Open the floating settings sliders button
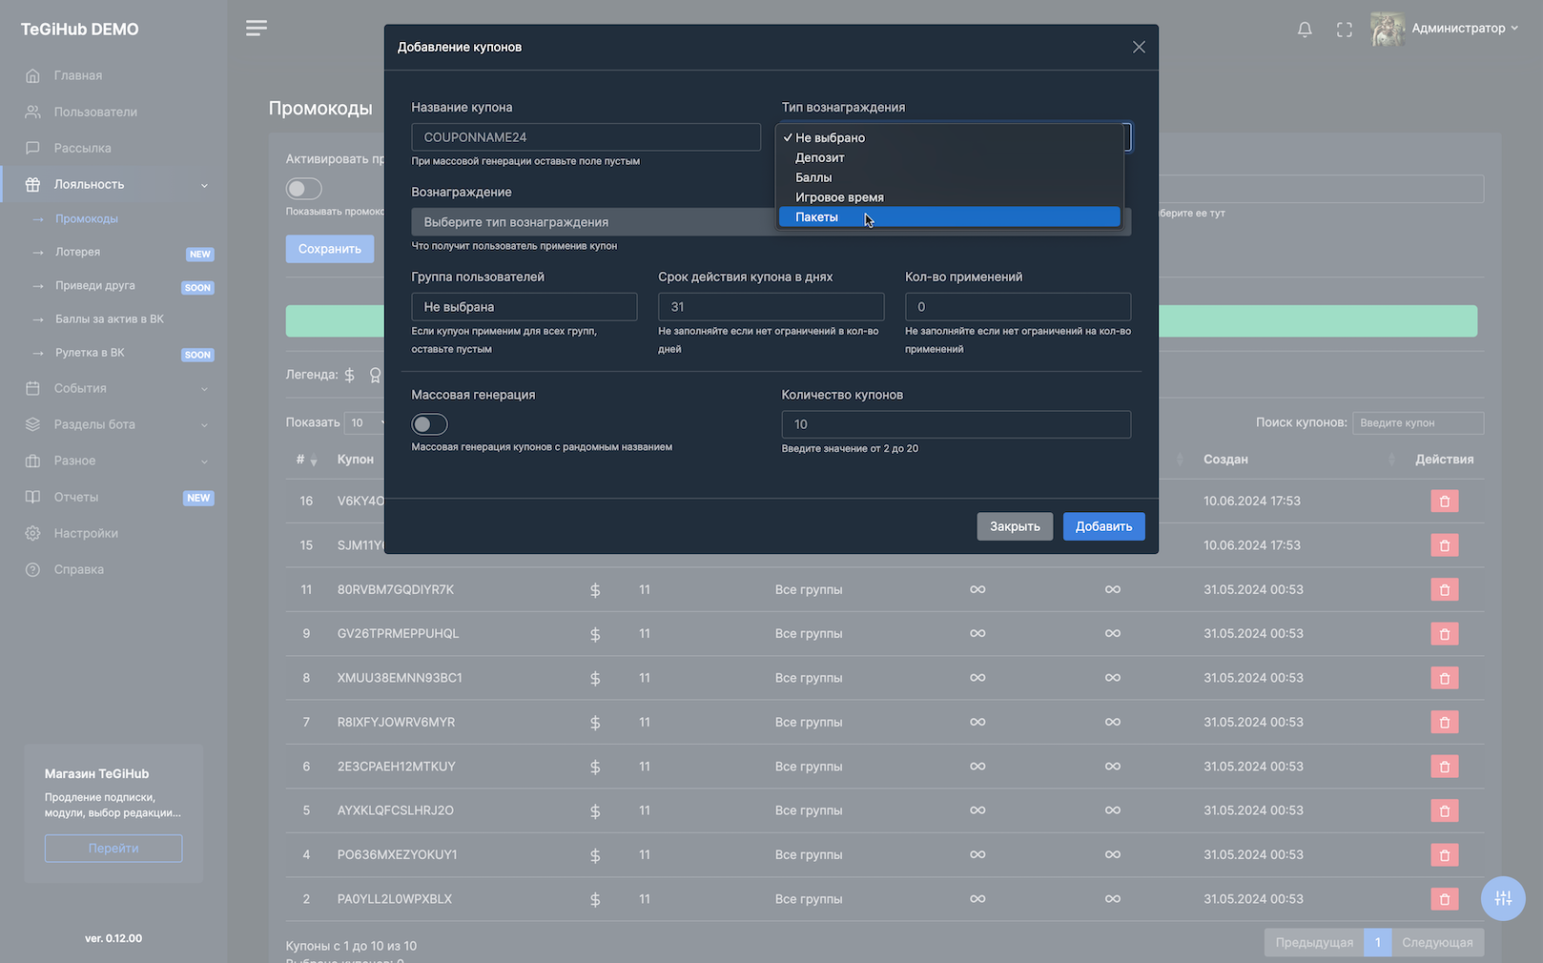This screenshot has width=1543, height=963. 1503,898
